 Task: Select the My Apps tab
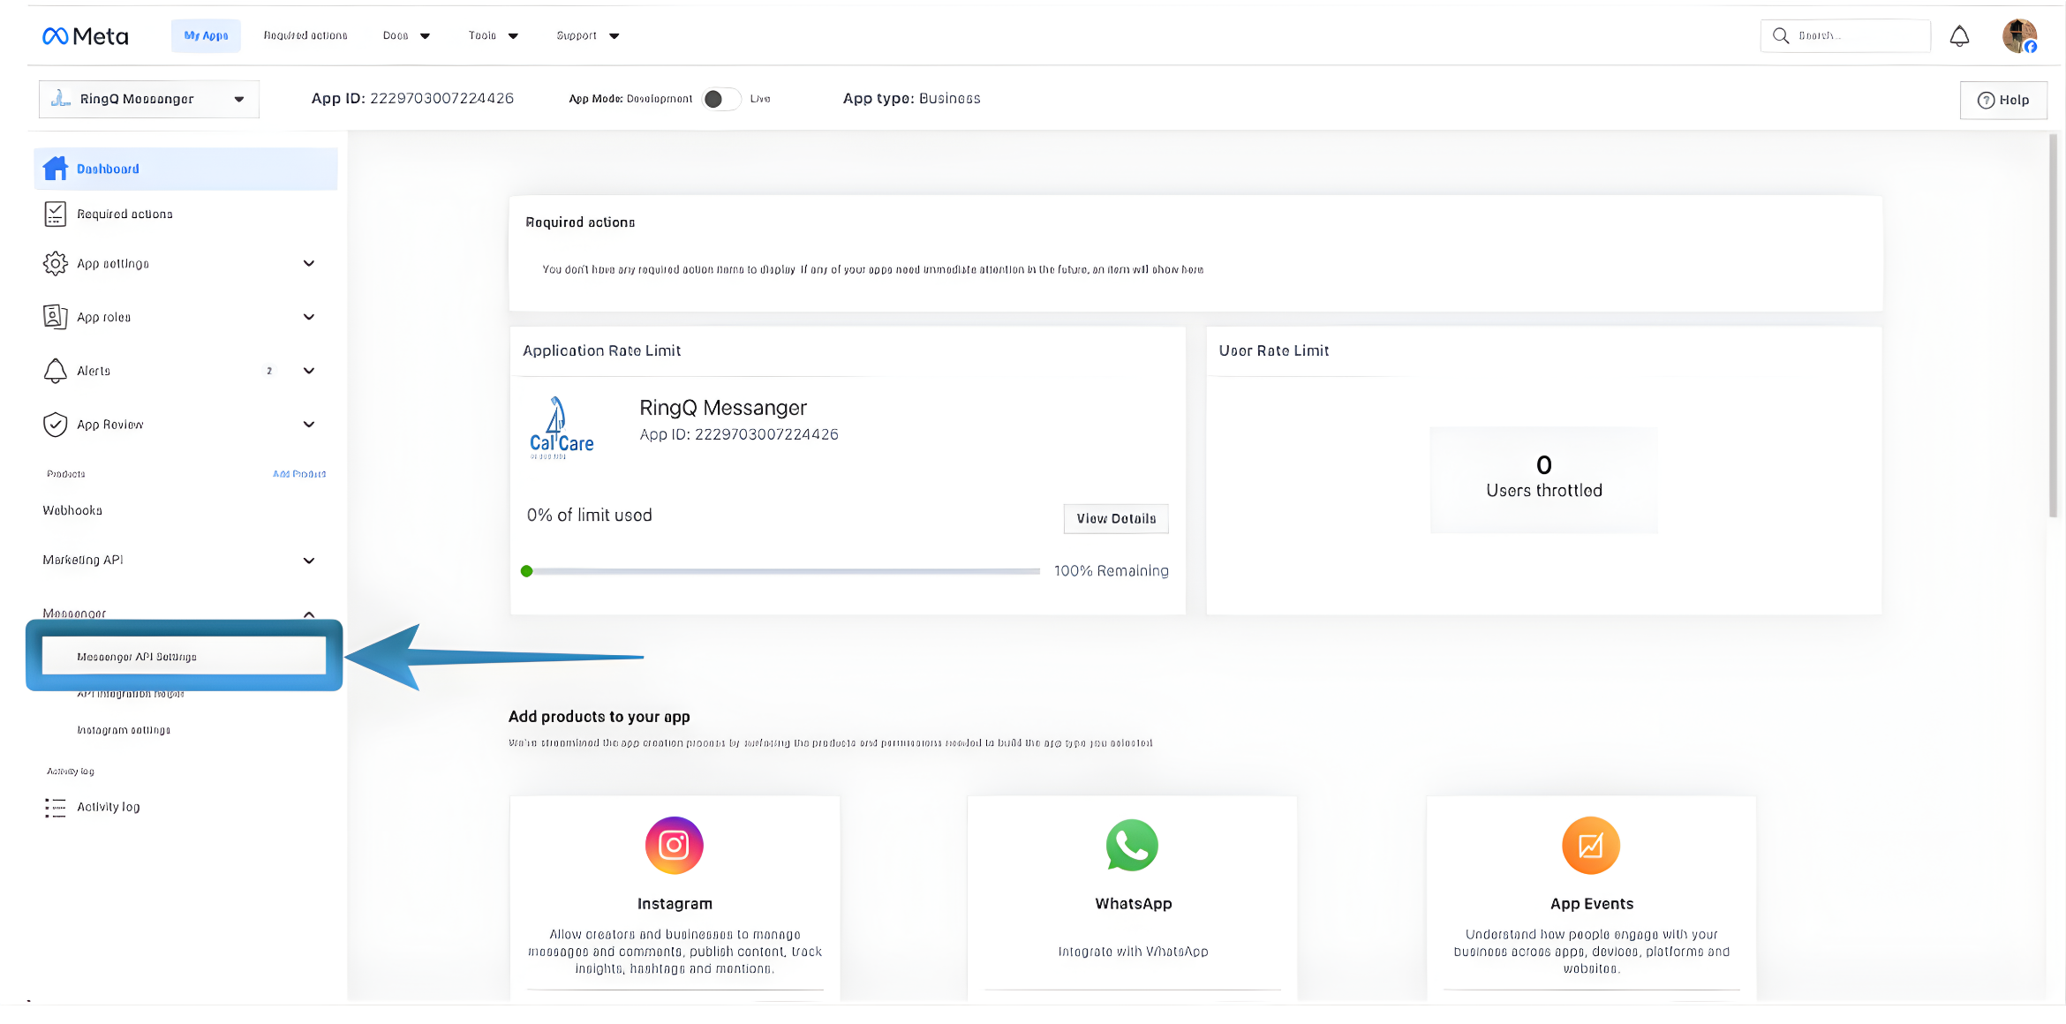tap(205, 35)
